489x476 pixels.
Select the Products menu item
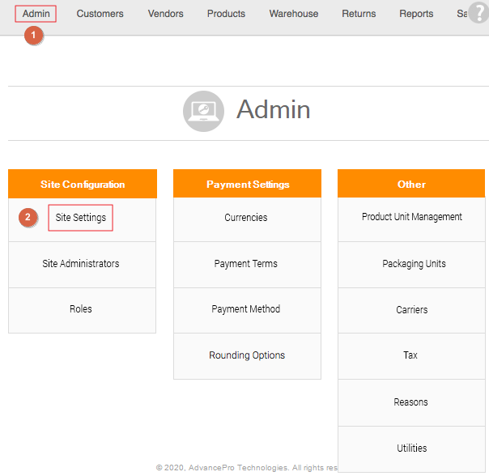click(226, 14)
